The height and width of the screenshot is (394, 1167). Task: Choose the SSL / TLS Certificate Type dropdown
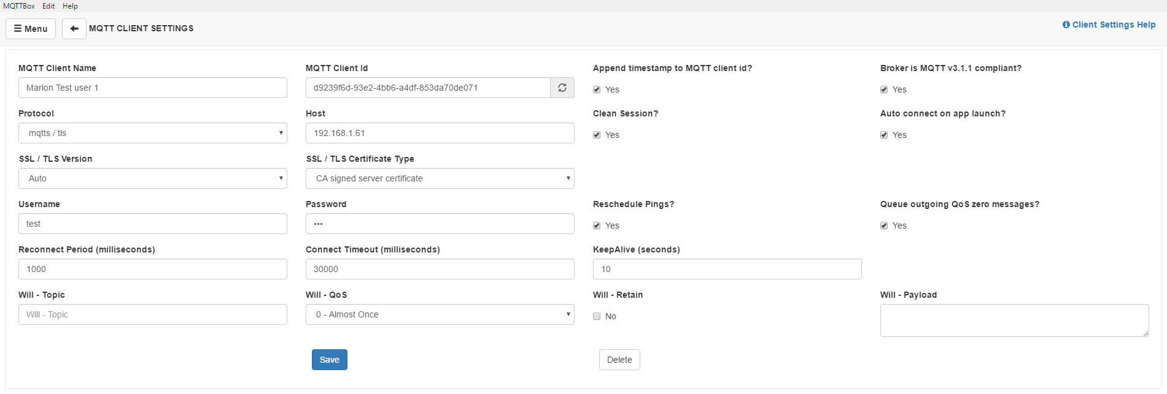pos(440,178)
